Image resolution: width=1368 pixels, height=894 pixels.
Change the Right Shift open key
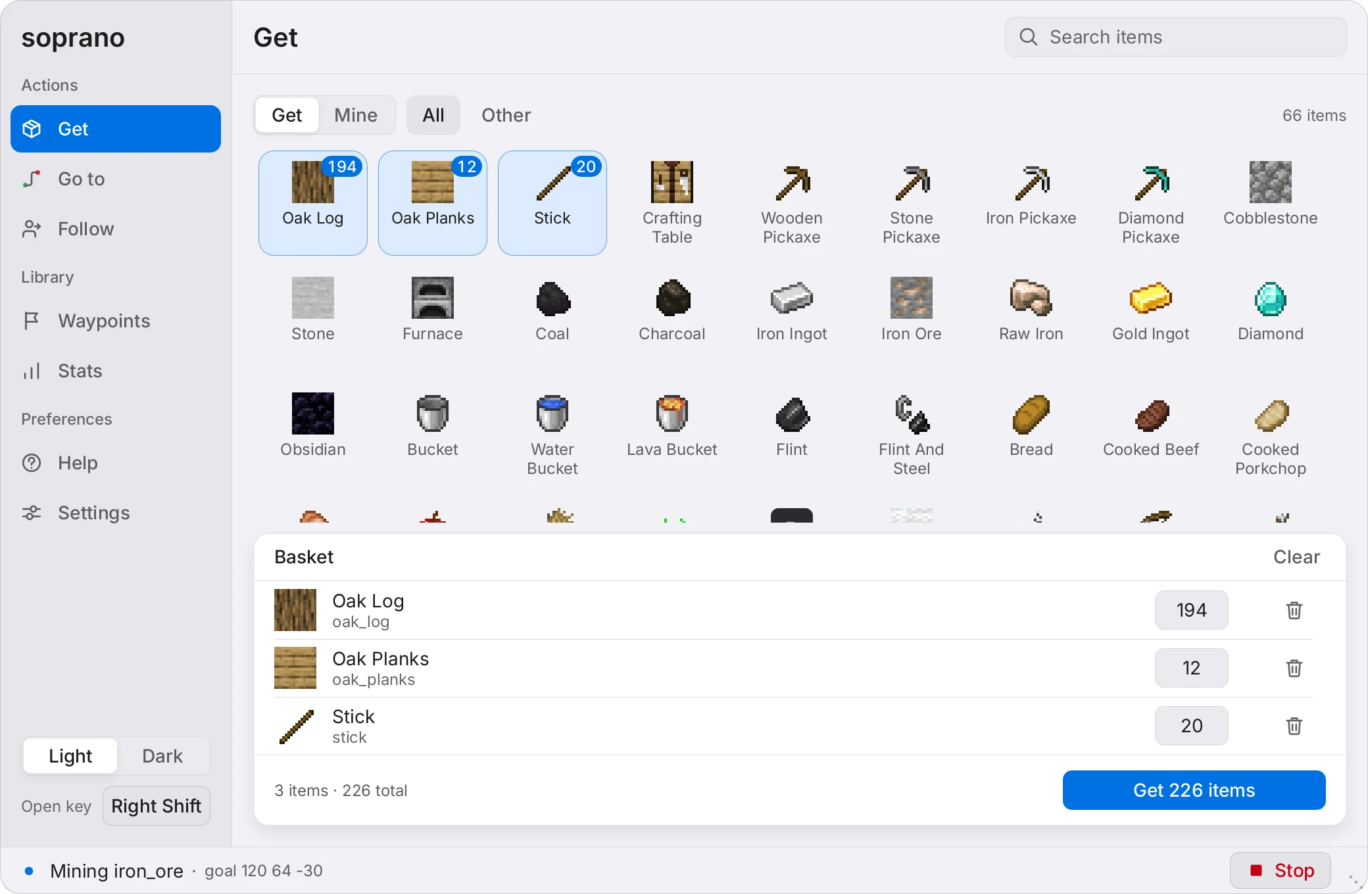tap(157, 806)
